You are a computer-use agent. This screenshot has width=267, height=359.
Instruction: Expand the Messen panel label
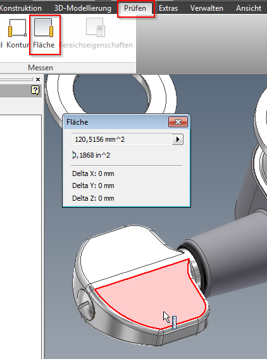[40, 68]
